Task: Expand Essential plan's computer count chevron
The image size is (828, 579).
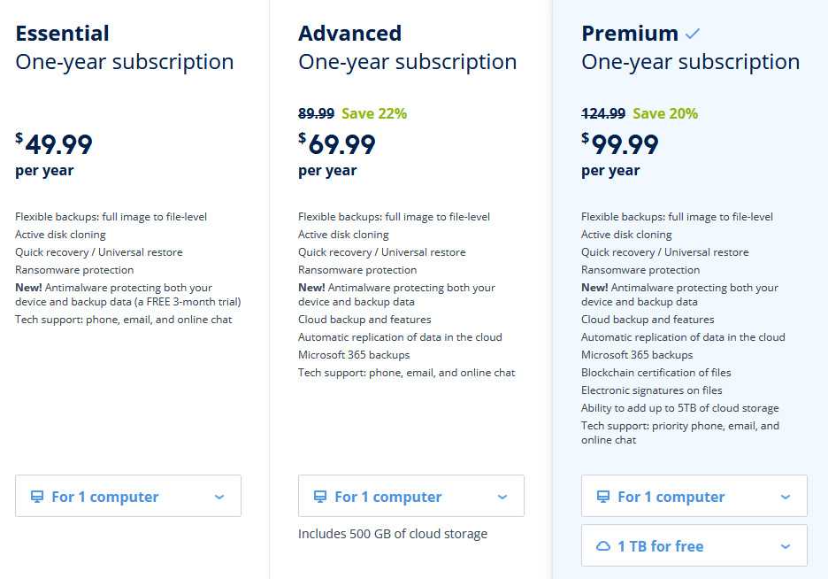Action: [x=219, y=497]
